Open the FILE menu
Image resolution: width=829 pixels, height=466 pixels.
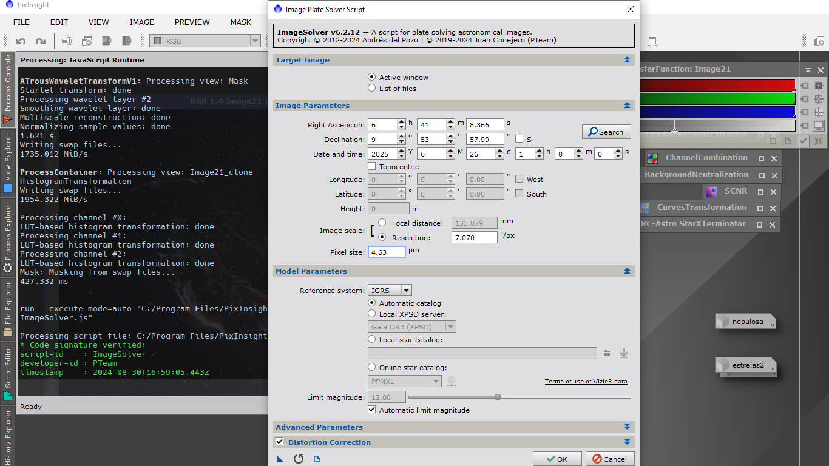point(21,22)
